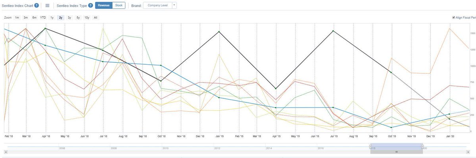The image size is (476, 158).
Task: Click the blue line point at Jul '18
Action: tap(103, 62)
